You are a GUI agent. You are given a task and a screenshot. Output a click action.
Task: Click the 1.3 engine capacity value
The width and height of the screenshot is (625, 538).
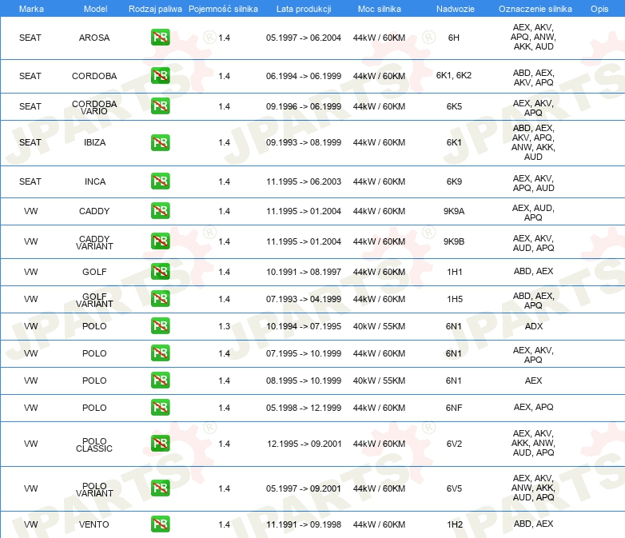point(225,326)
